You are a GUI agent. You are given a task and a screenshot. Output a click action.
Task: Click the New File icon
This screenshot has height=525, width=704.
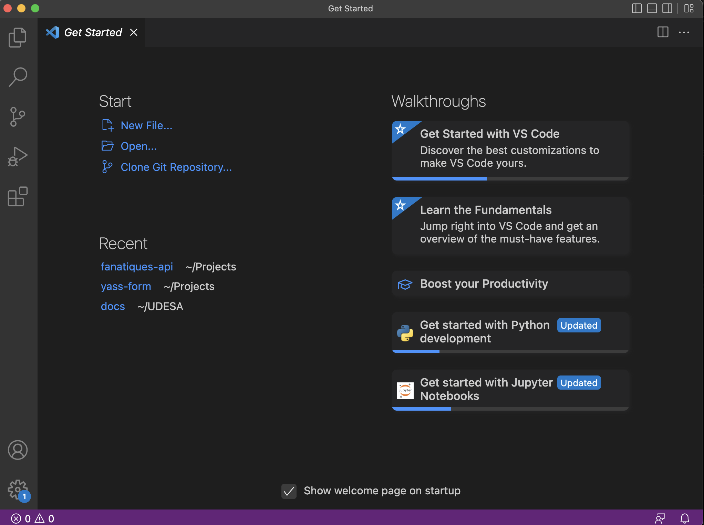point(107,125)
